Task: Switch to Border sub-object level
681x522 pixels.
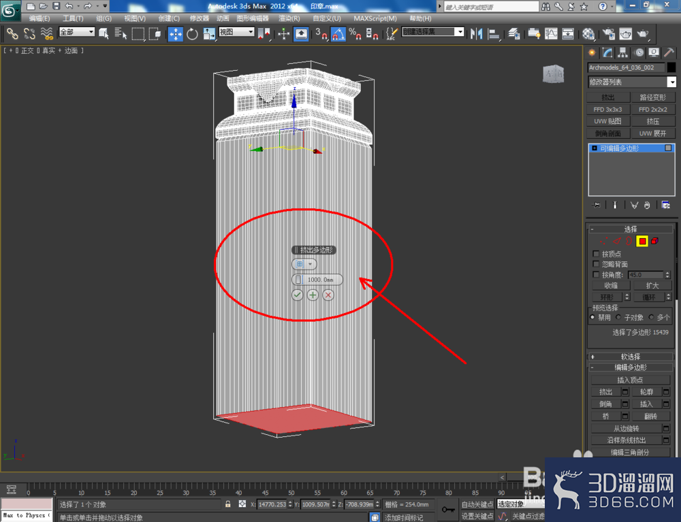Action: coord(629,241)
